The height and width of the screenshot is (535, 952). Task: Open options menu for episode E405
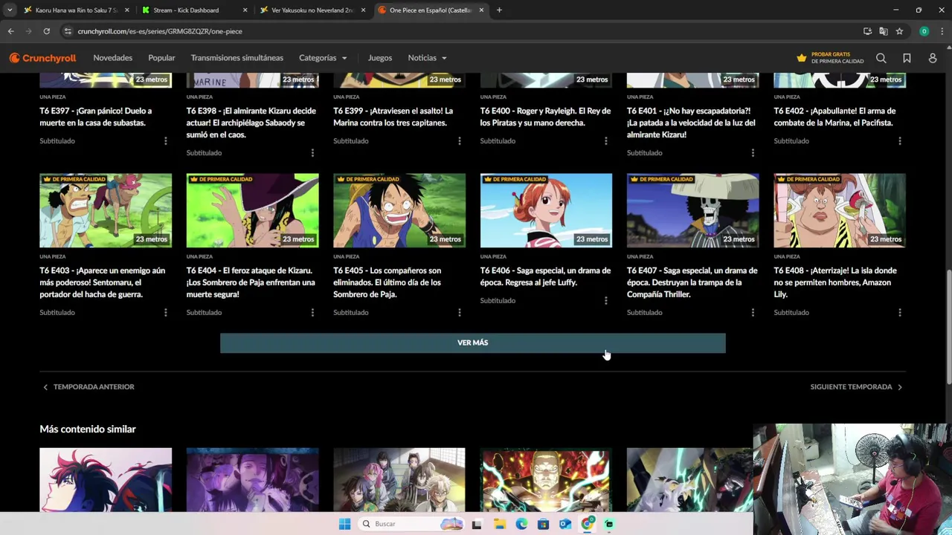(459, 313)
